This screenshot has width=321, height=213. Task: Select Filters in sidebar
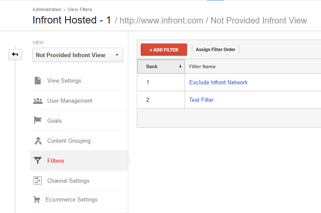click(x=79, y=161)
